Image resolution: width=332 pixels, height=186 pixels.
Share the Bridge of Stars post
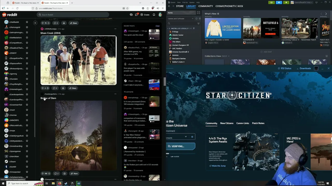[x=74, y=173]
